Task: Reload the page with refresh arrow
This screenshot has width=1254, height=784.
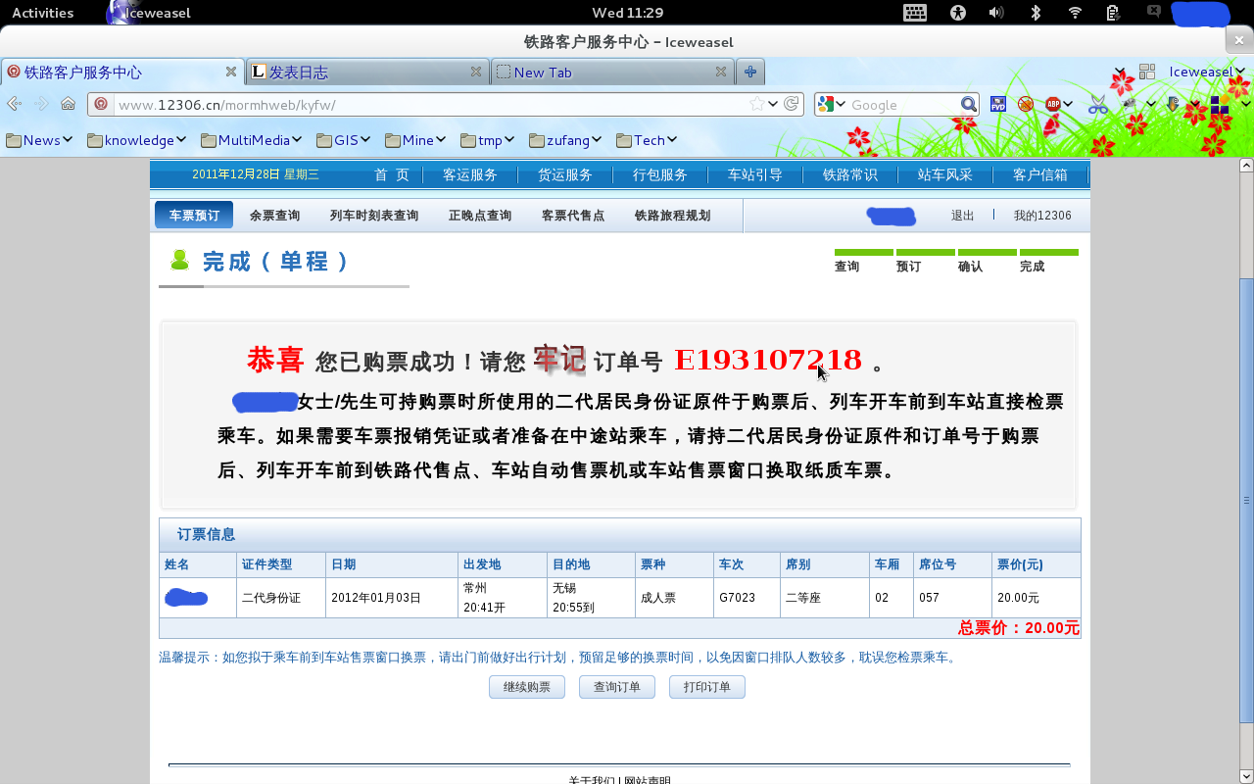Action: tap(792, 104)
